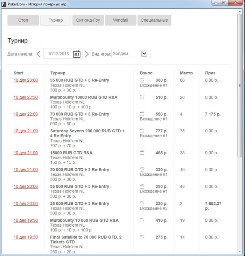The height and width of the screenshot is (256, 245).
Task: Click the Приз column header
Action: click(x=210, y=73)
